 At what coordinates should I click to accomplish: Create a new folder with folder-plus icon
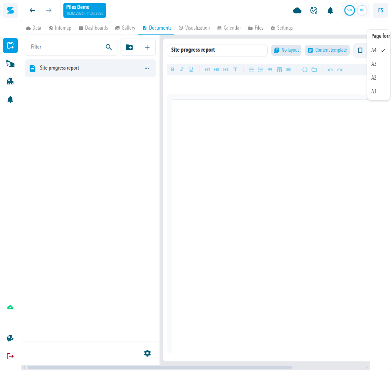(129, 47)
